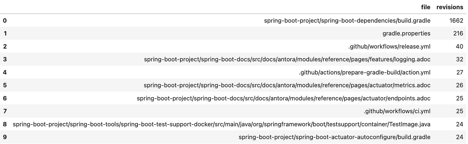Click the spring-boot-dependencies/build.gradle file path

point(347,21)
